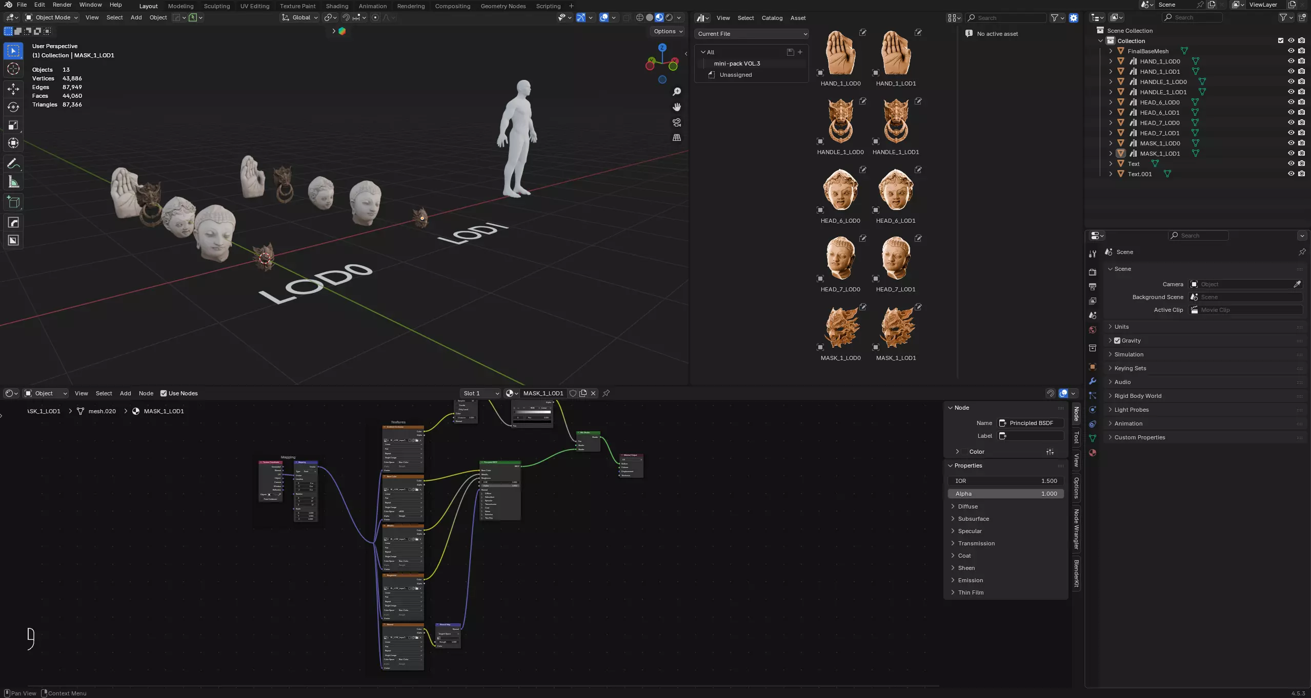The width and height of the screenshot is (1311, 698).
Task: Open Material properties tab icon
Action: [x=1093, y=453]
